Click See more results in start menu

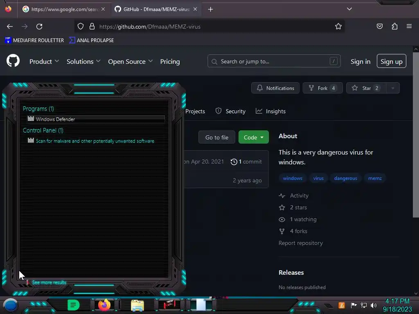click(49, 283)
